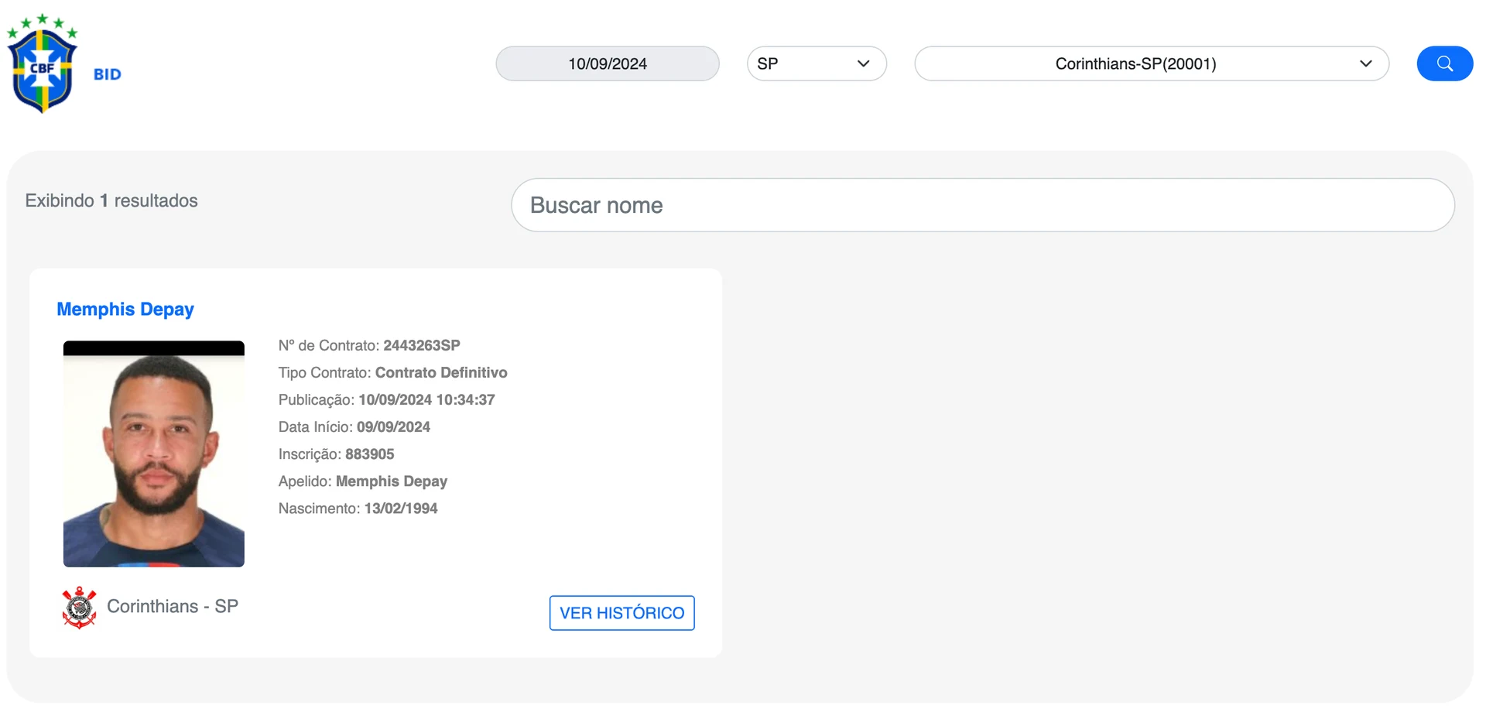Click publication time 10/09/2024 10:34:37

point(426,399)
